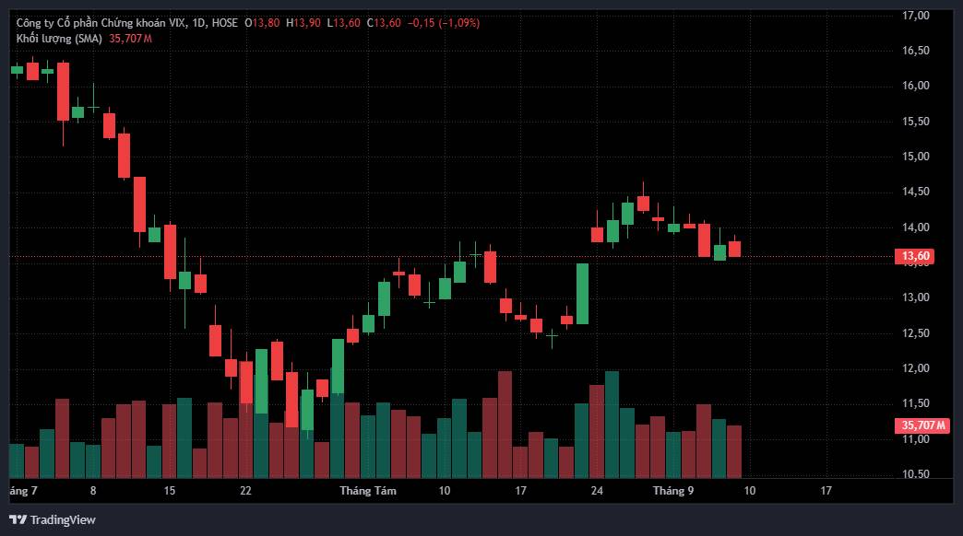963x536 pixels.
Task: Click the 13,00 price axis label
Action: tap(916, 297)
